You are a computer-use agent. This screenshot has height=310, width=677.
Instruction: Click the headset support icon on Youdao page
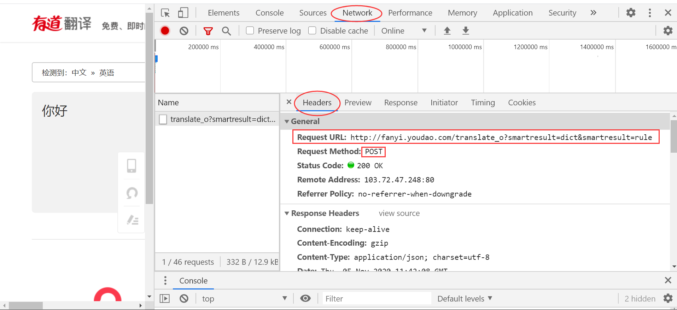point(132,193)
